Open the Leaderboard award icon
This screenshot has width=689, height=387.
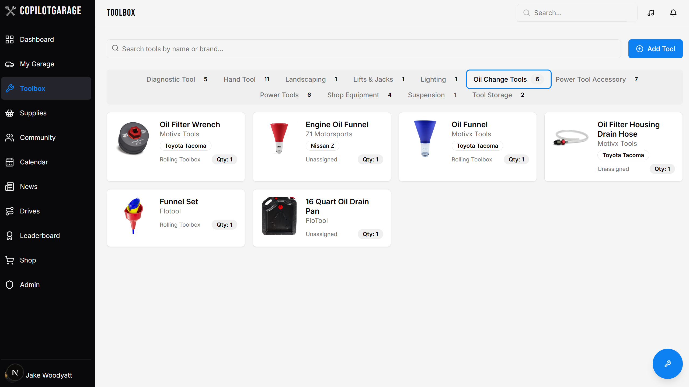10,236
